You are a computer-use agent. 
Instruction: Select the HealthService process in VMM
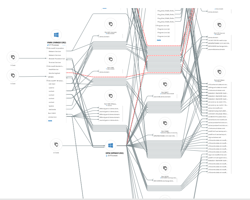[54, 70]
